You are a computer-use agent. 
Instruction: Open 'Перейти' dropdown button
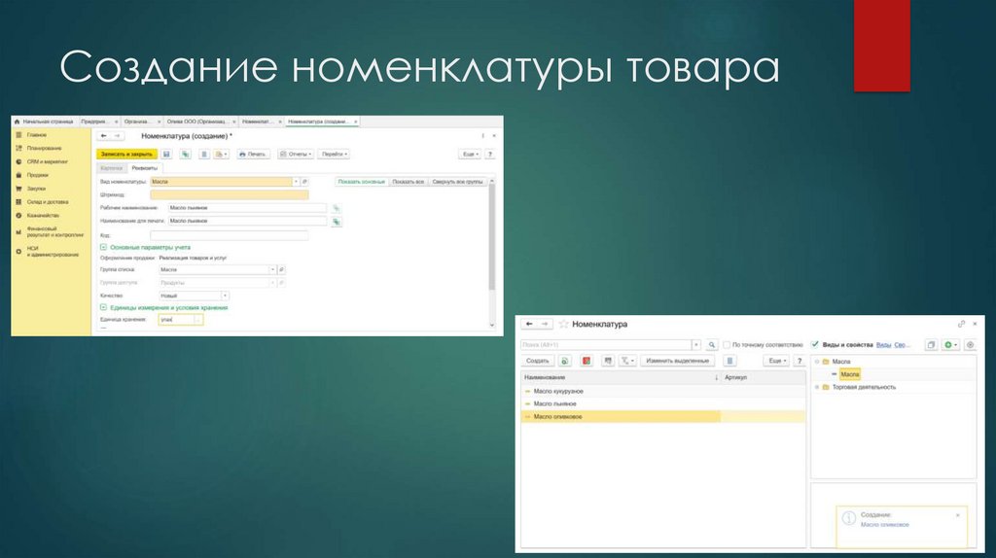(335, 155)
